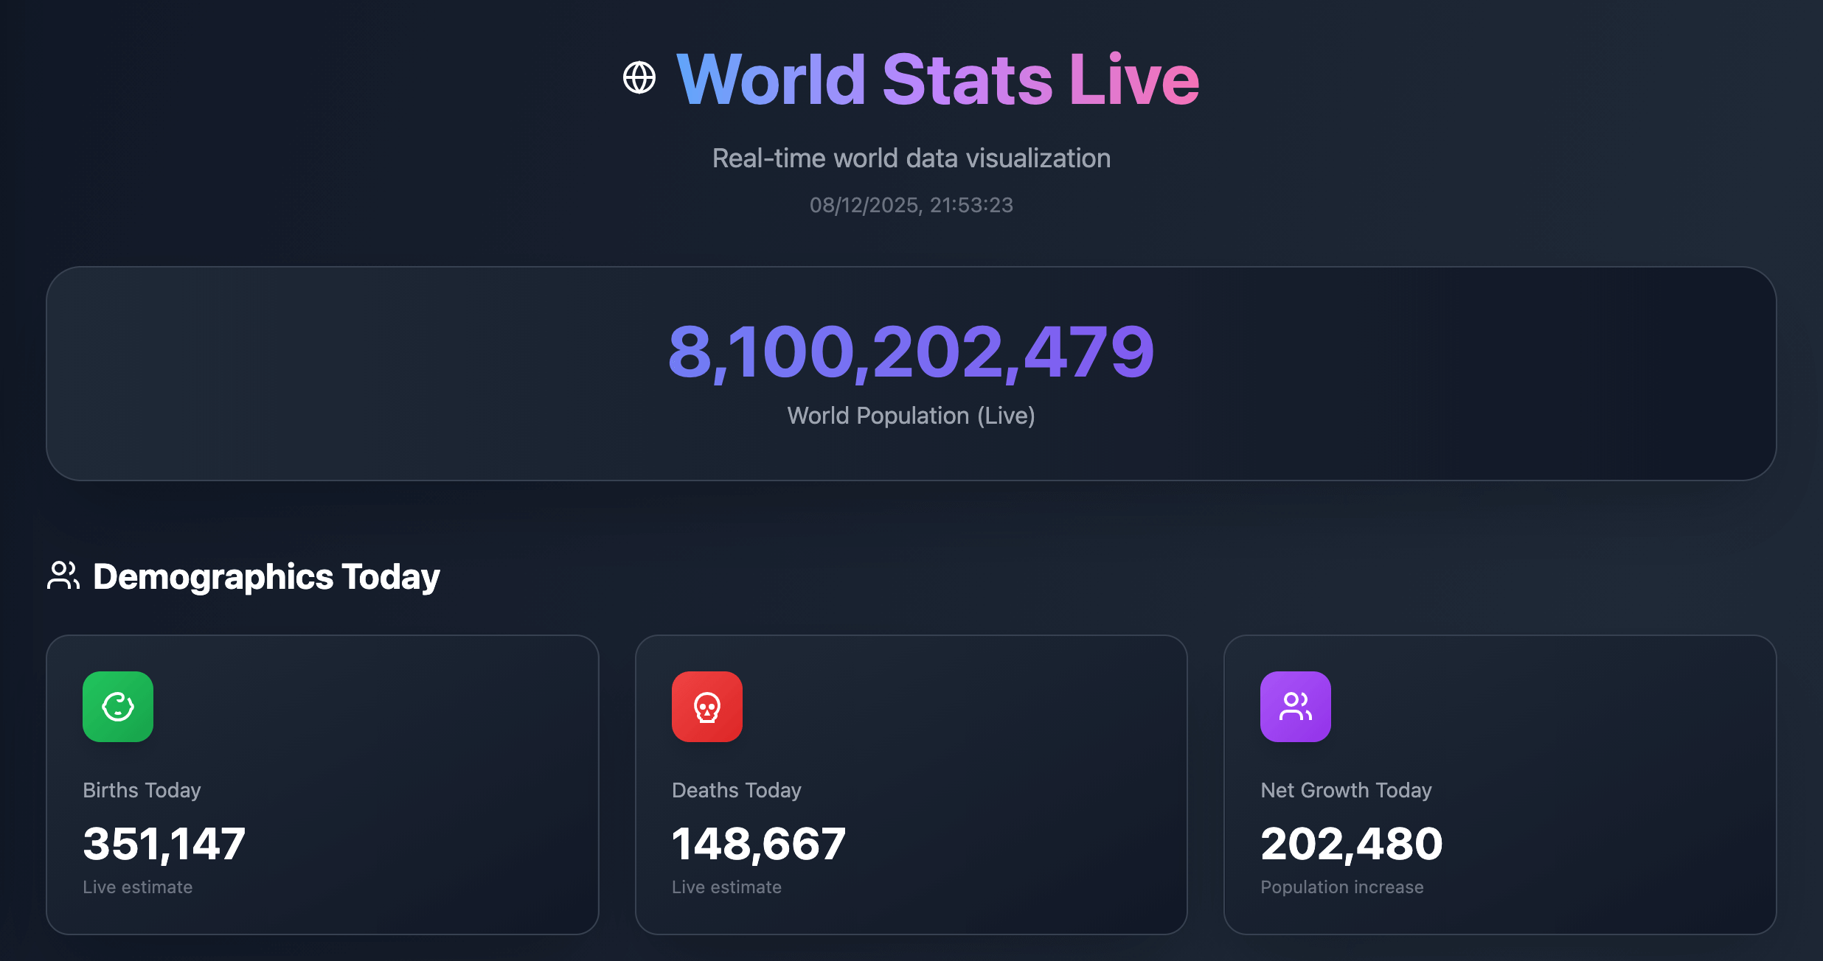Click the Demographics Today heading
The width and height of the screenshot is (1823, 961).
coord(266,576)
